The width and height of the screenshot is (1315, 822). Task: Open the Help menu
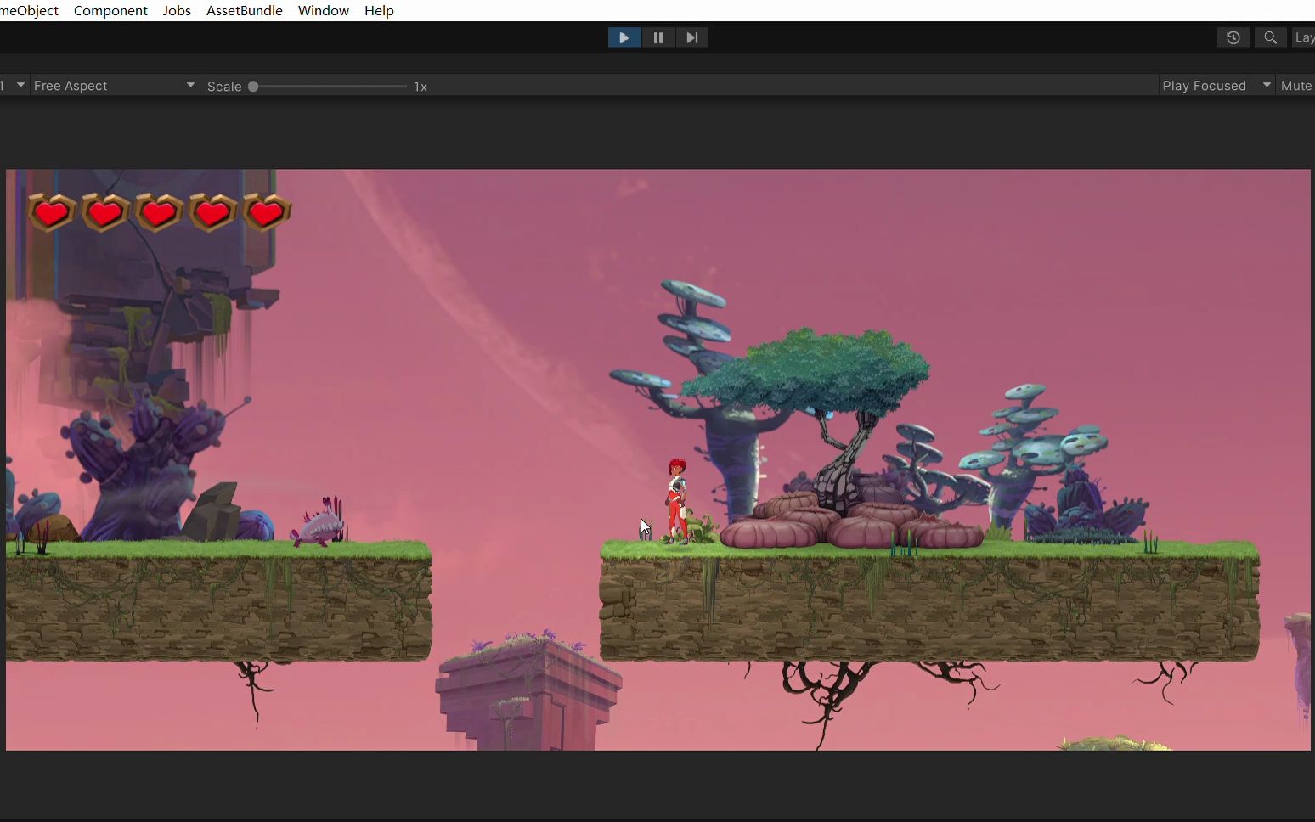click(x=379, y=10)
